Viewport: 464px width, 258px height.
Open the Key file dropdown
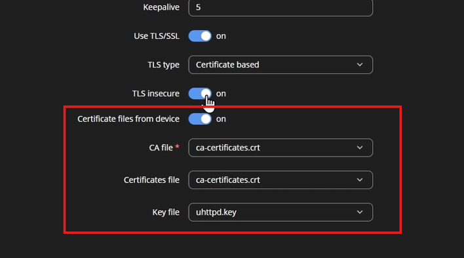280,212
